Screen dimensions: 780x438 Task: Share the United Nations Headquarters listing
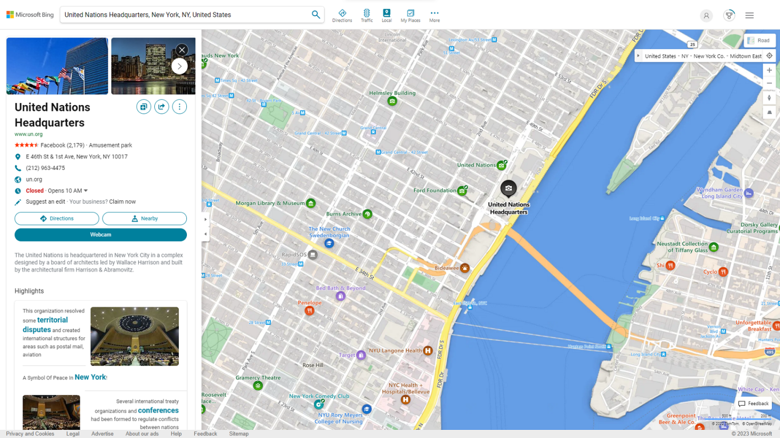pyautogui.click(x=161, y=106)
